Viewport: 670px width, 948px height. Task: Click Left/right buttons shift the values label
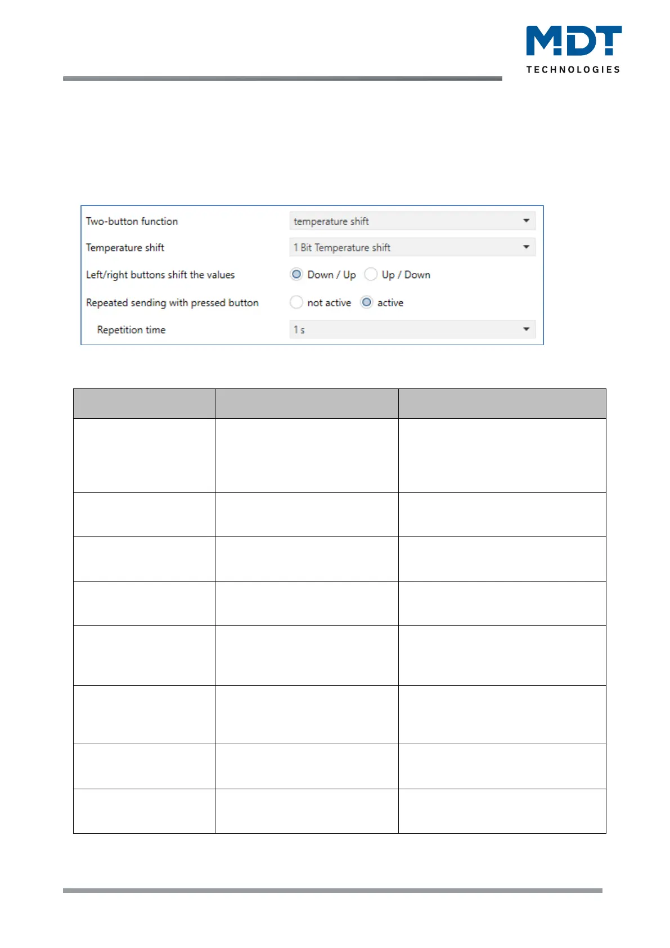160,275
